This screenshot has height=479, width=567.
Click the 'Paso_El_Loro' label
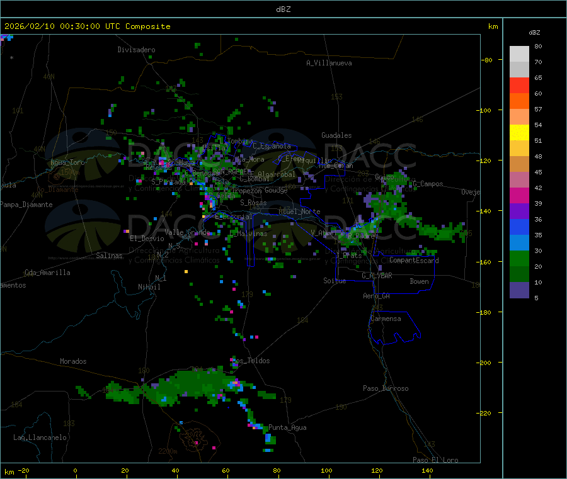click(x=435, y=460)
